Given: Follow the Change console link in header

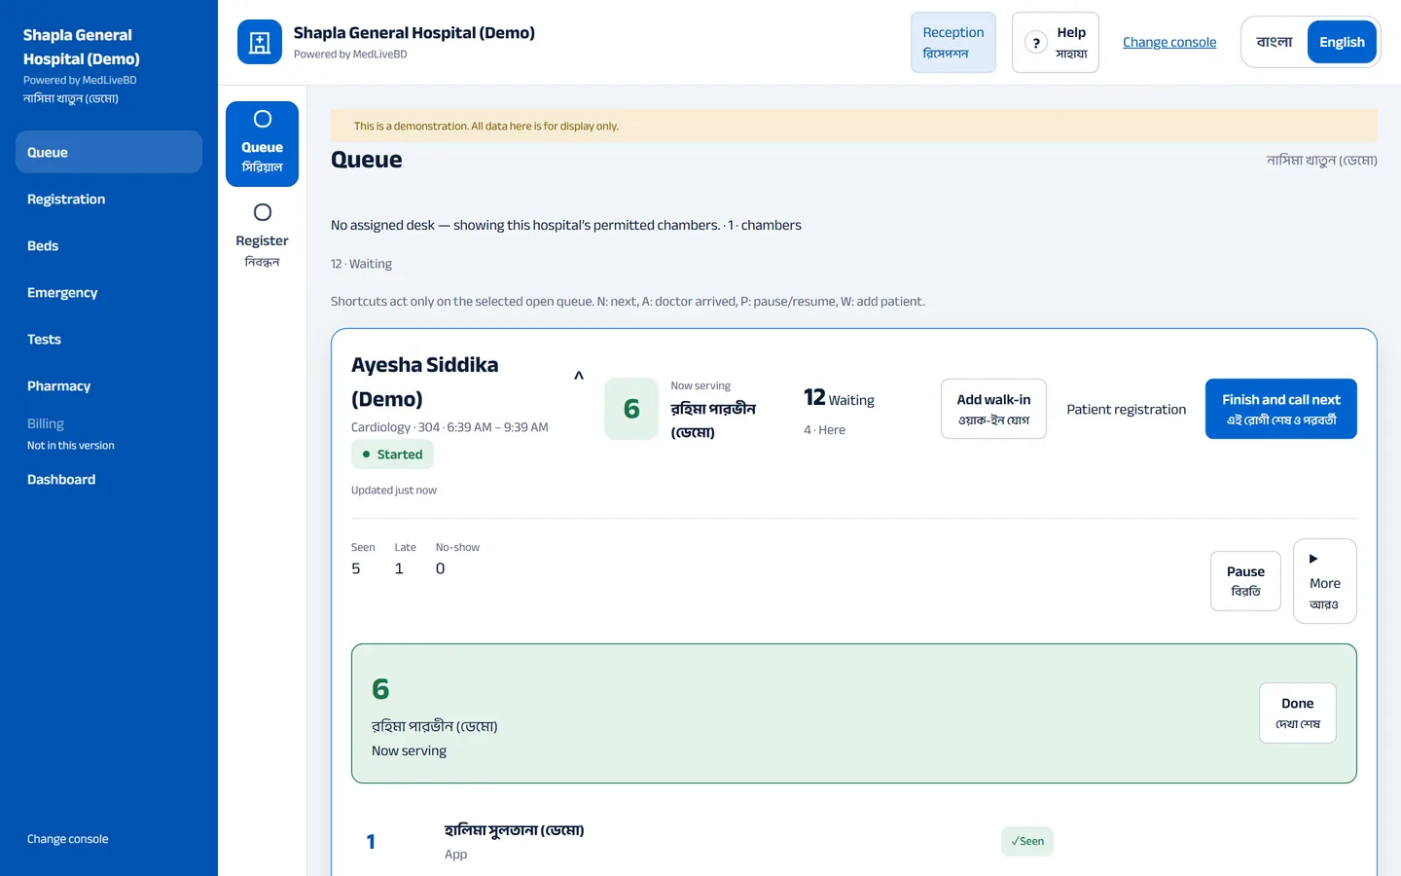Looking at the screenshot, I should [x=1169, y=42].
